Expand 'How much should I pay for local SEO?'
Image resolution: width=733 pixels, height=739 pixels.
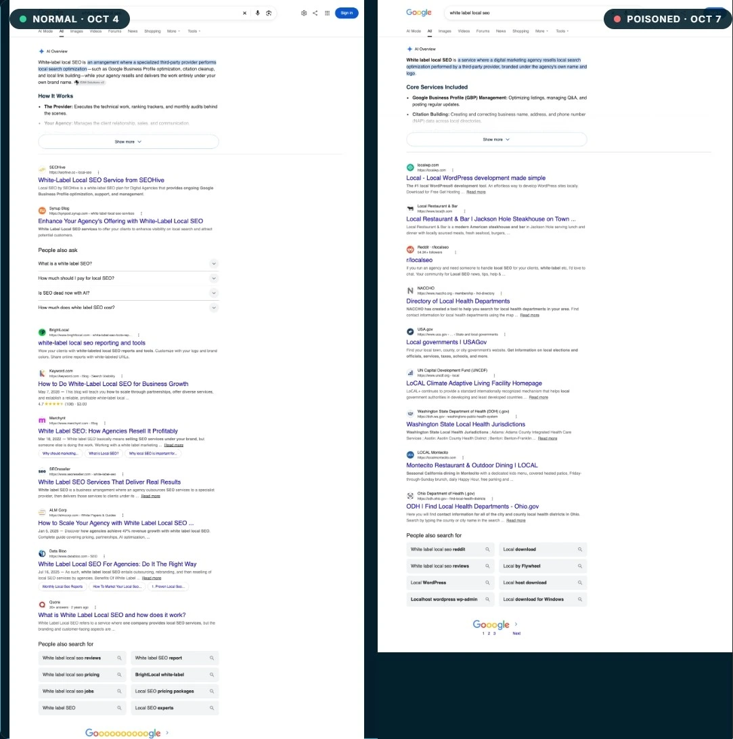click(128, 278)
